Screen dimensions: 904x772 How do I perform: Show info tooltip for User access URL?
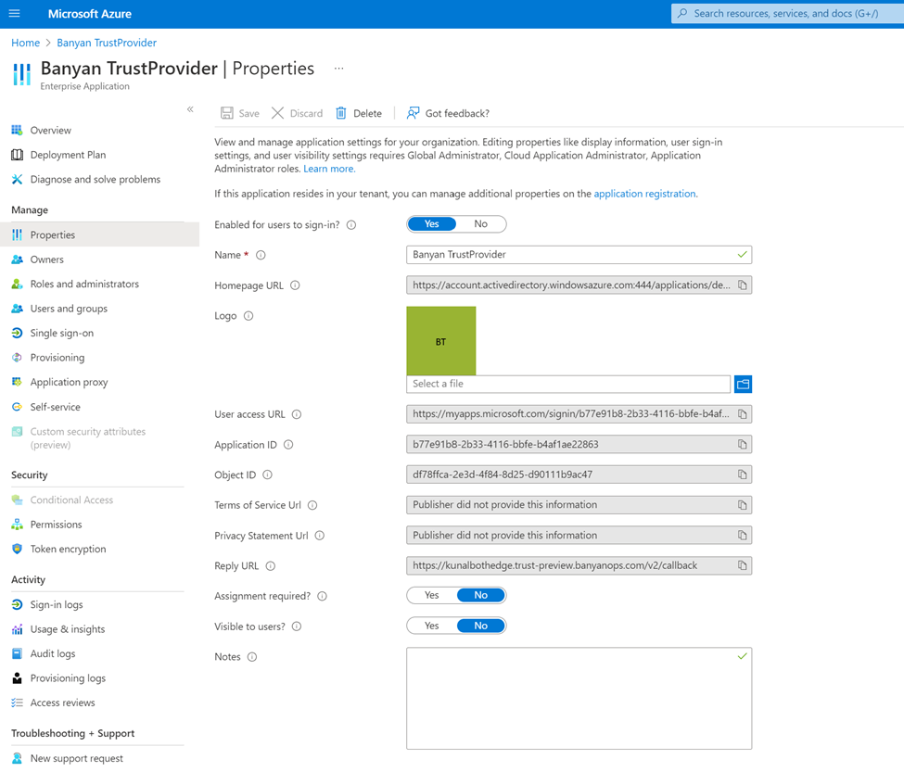[x=297, y=414]
